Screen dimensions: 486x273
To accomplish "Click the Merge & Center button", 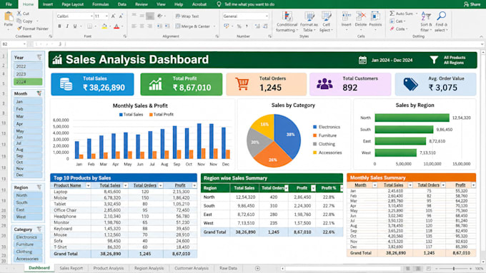I will coord(192,26).
